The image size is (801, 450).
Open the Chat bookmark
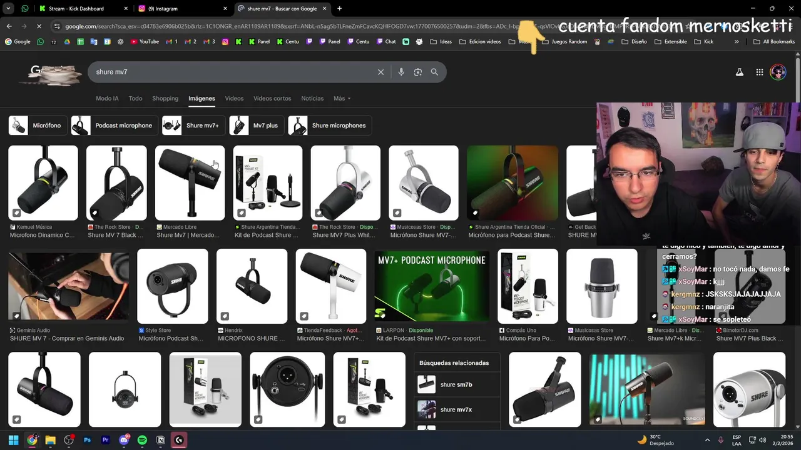coord(386,42)
